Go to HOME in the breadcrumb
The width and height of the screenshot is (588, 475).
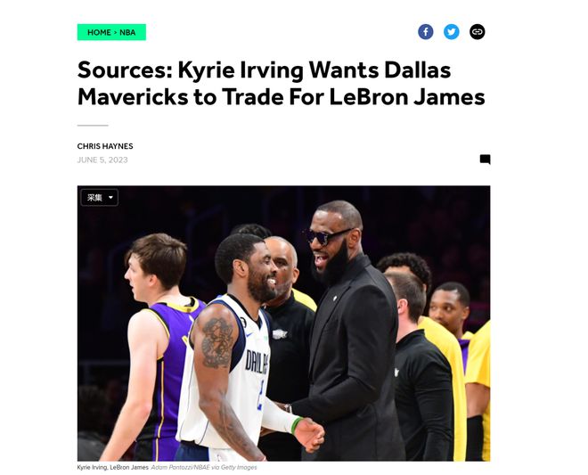tap(99, 32)
